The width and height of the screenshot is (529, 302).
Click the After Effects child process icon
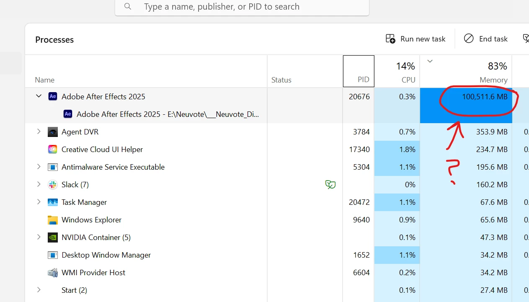pyautogui.click(x=67, y=114)
